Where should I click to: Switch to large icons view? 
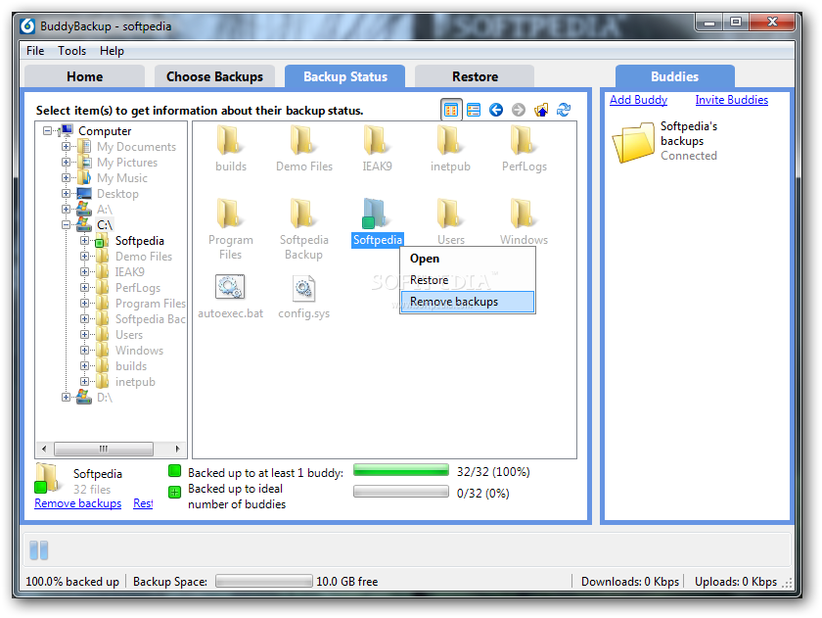451,110
